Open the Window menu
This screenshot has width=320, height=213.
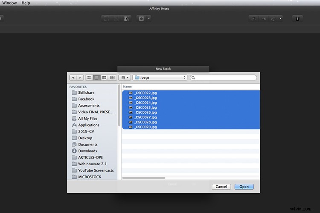point(9,3)
